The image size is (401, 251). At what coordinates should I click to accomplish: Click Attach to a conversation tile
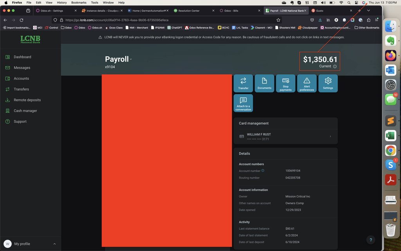243,103
